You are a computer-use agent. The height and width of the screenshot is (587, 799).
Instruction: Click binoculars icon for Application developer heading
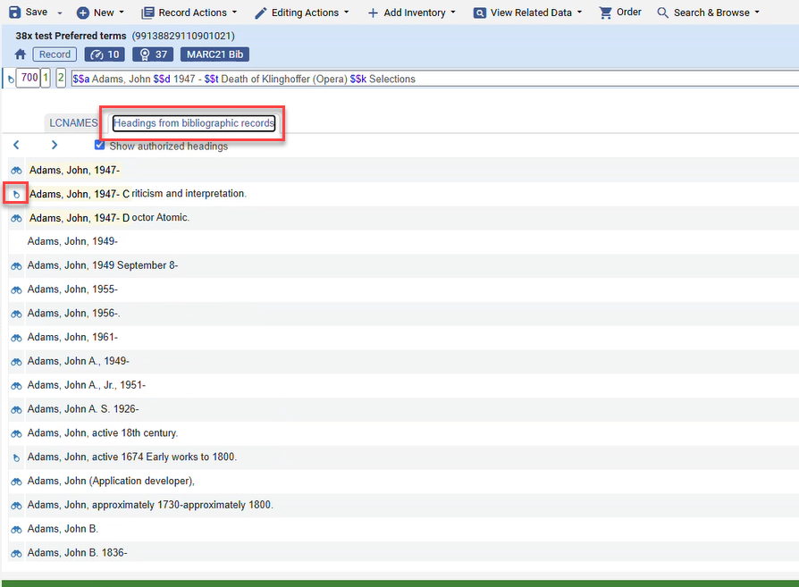coord(16,482)
